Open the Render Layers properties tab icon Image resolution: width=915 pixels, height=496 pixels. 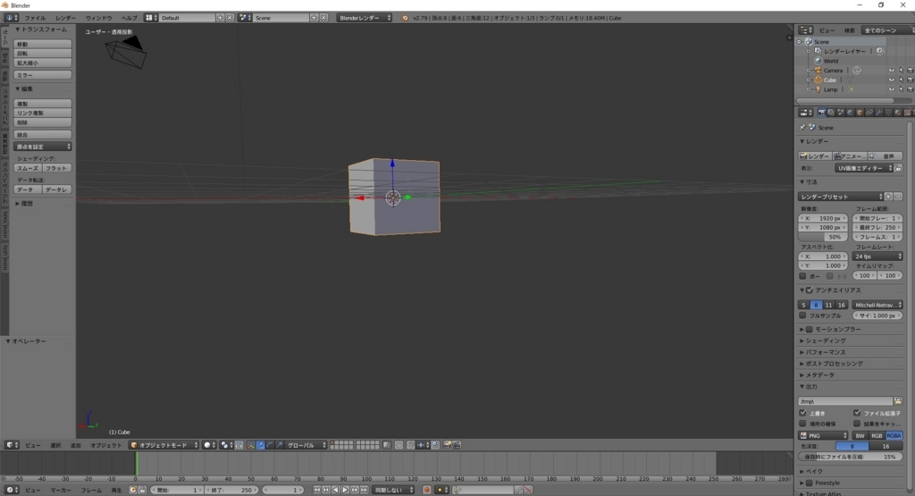(831, 113)
